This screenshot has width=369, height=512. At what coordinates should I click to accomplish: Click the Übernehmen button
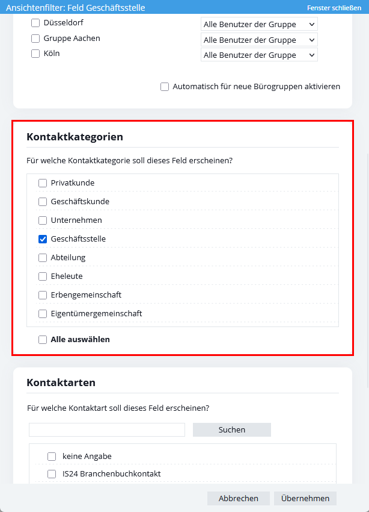tap(305, 498)
